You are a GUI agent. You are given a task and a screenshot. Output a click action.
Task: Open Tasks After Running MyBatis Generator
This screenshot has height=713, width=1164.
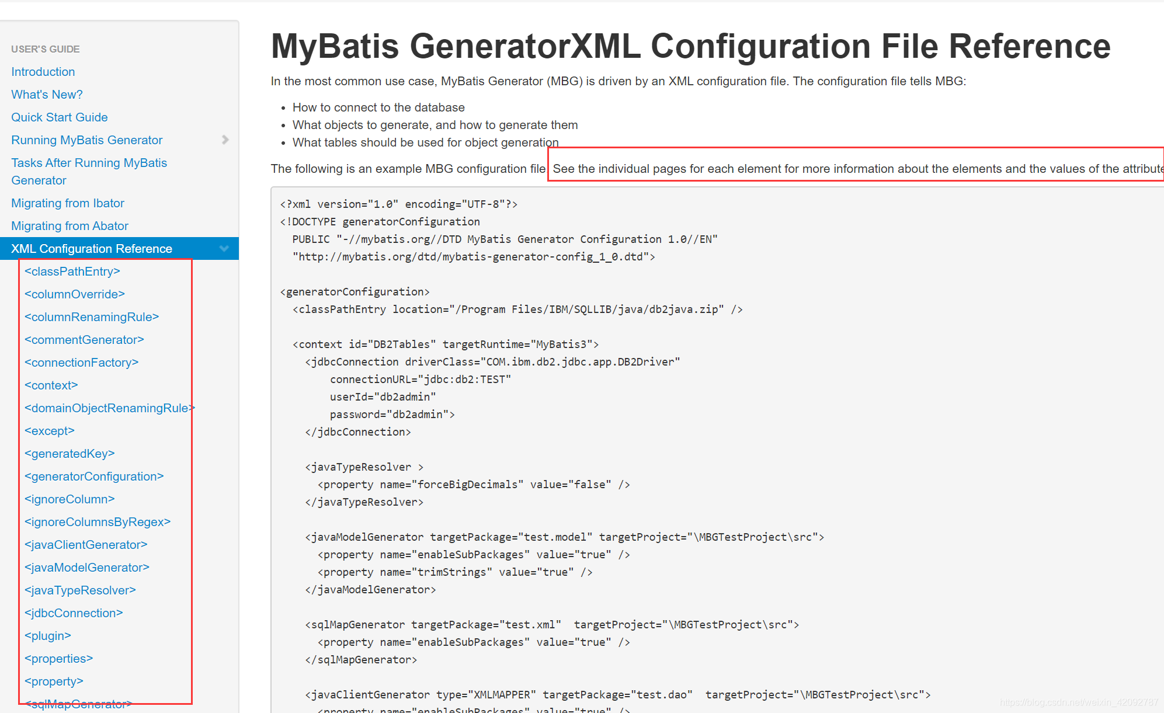pyautogui.click(x=89, y=172)
